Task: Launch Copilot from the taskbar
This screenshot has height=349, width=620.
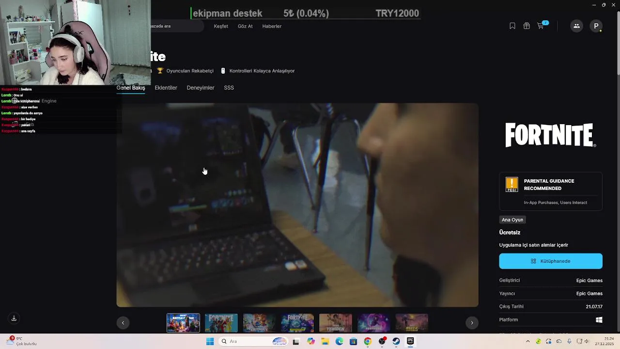Action: (x=311, y=342)
